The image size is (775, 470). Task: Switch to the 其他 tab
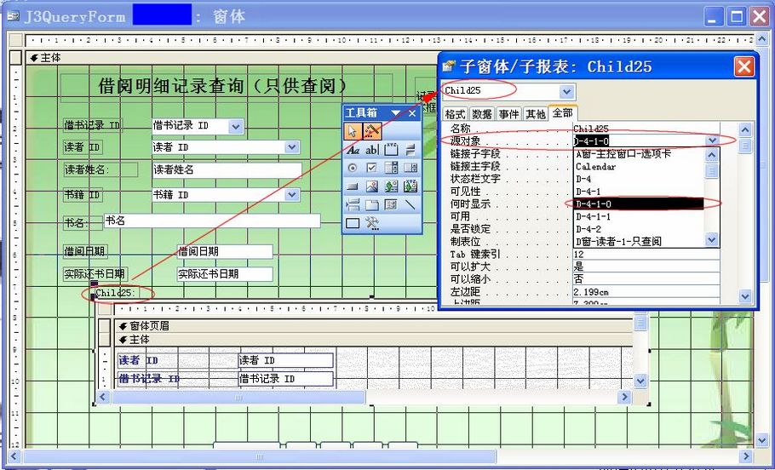tap(536, 114)
